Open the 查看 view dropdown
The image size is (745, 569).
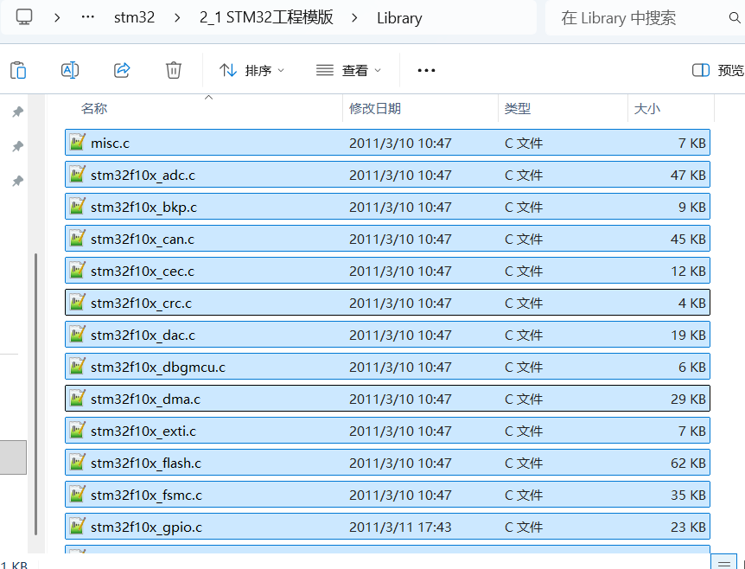(x=349, y=70)
